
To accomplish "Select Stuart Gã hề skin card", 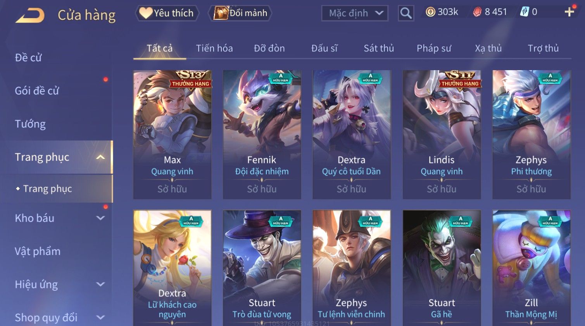I will point(442,268).
